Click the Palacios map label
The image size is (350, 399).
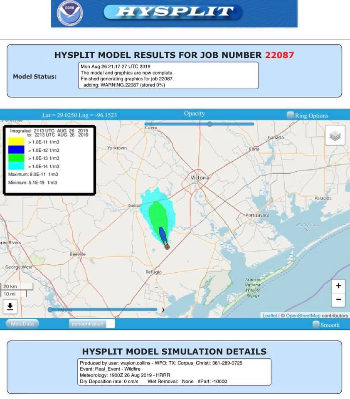[x=323, y=198]
